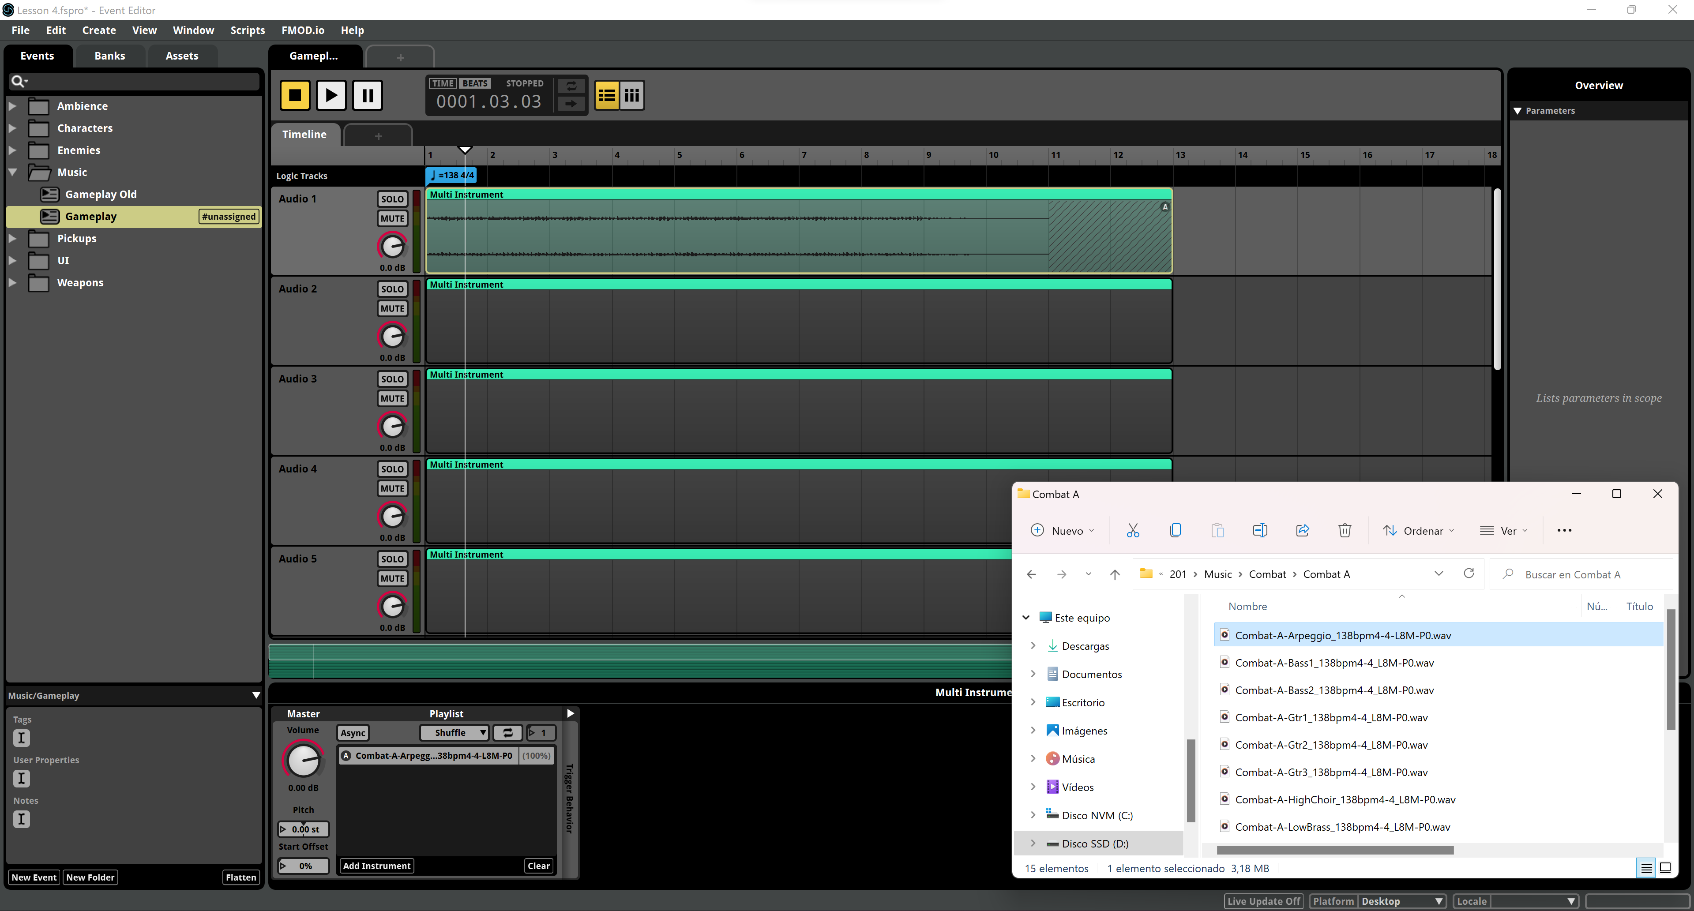
Task: Open the FMOD.io menu
Action: click(x=303, y=30)
